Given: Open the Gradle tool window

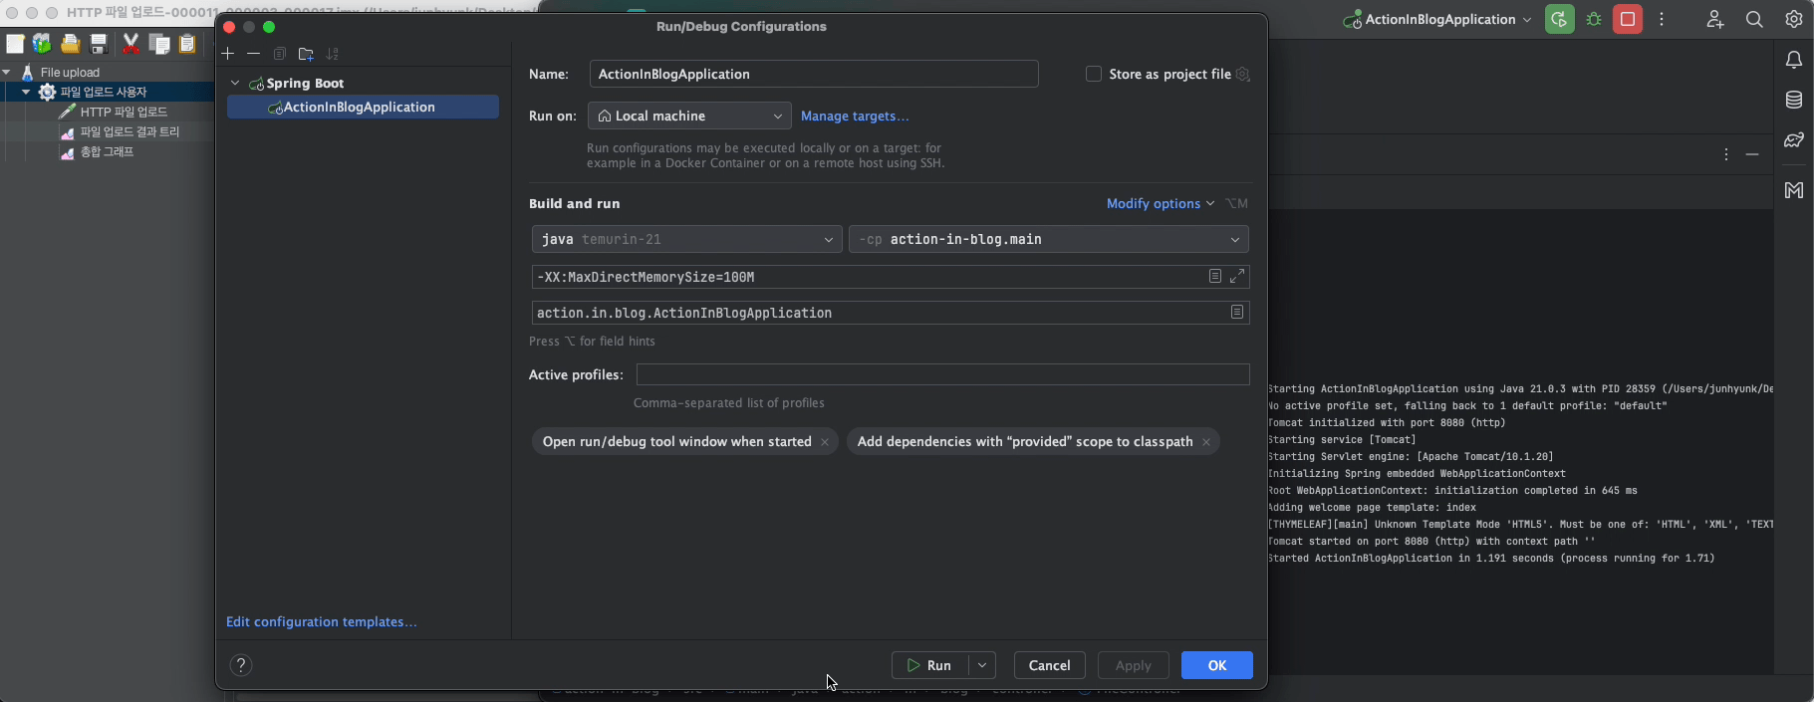Looking at the screenshot, I should (x=1794, y=140).
